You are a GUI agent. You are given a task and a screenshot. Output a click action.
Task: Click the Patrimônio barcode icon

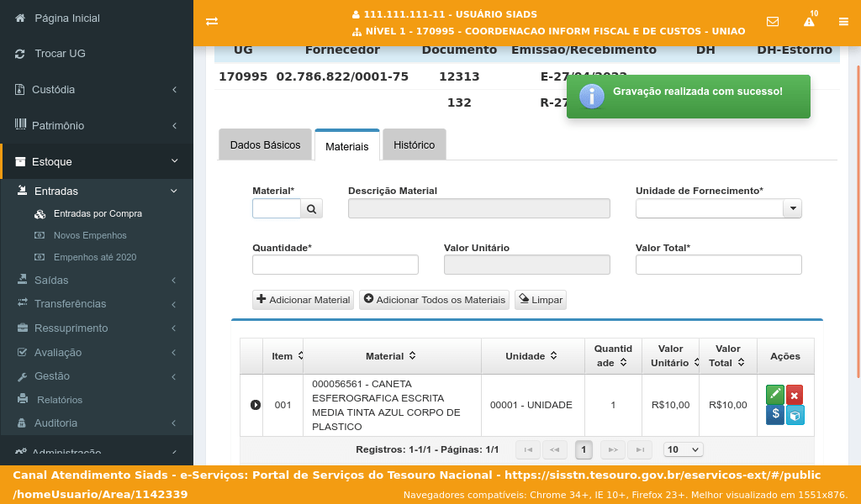click(x=20, y=124)
